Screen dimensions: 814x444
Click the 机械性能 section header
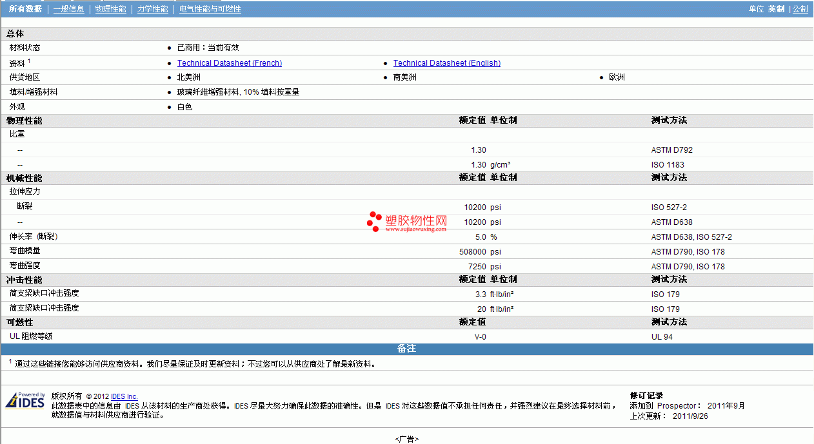25,178
